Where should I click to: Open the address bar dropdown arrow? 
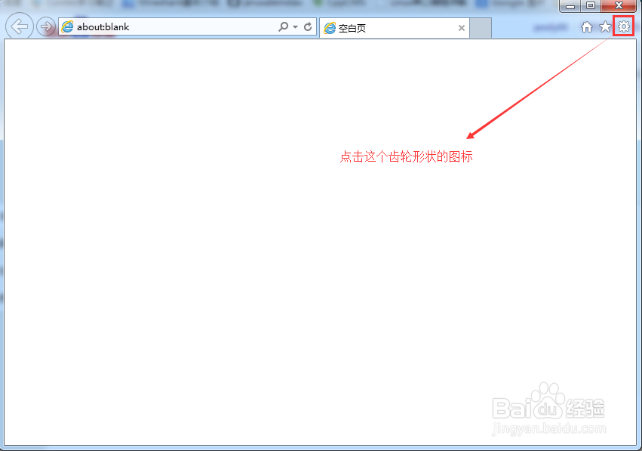coord(295,27)
